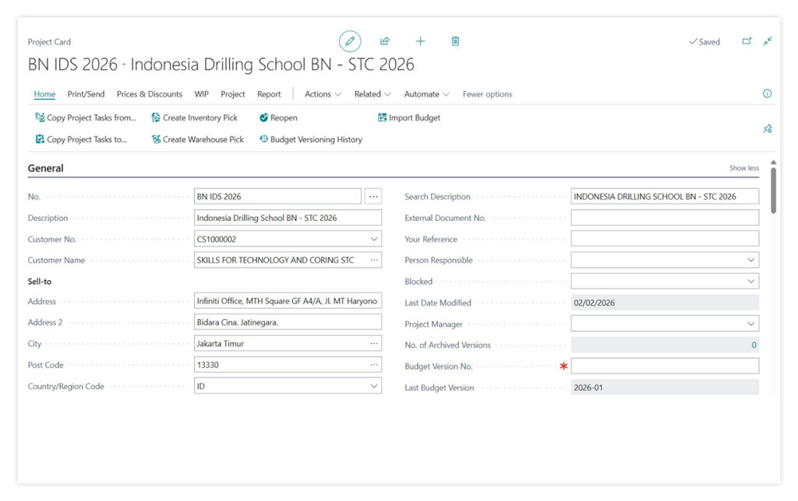
Task: Switch to the WIP tab
Action: [x=202, y=94]
